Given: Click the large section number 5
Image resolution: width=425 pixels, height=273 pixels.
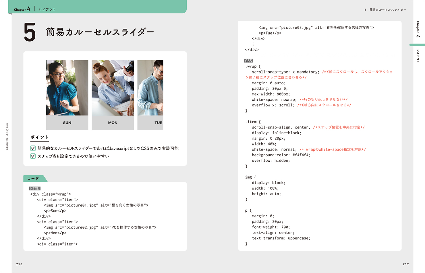Looking at the screenshot, I should 30,32.
